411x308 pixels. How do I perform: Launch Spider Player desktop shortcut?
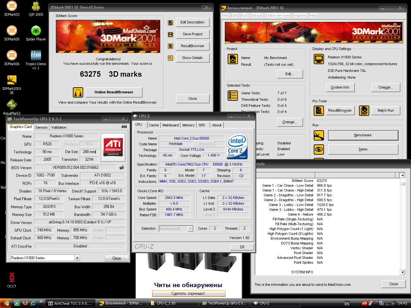(36, 33)
